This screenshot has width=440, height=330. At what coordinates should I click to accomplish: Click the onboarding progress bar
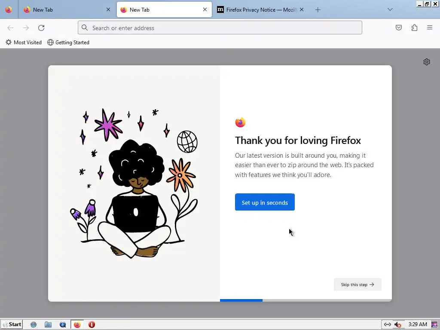point(306,300)
